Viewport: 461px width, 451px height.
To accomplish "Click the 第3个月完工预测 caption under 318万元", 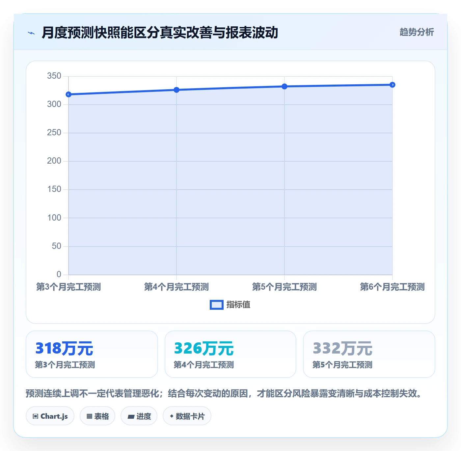I will point(65,365).
